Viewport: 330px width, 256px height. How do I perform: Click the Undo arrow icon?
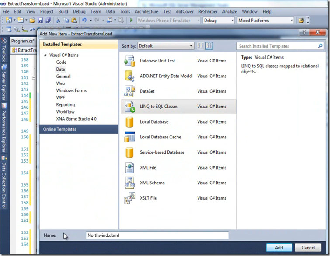click(x=84, y=21)
